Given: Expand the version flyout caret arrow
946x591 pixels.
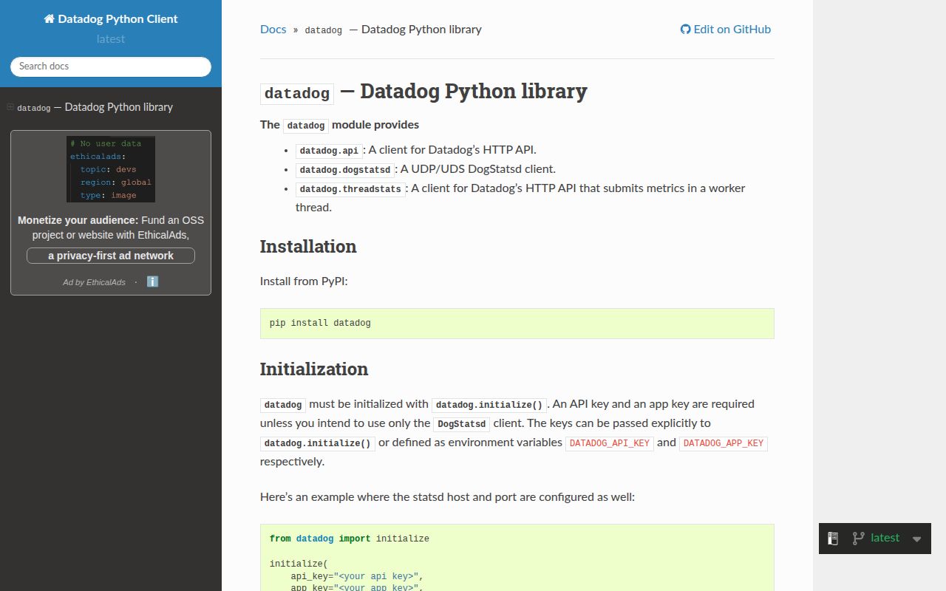Looking at the screenshot, I should (917, 539).
